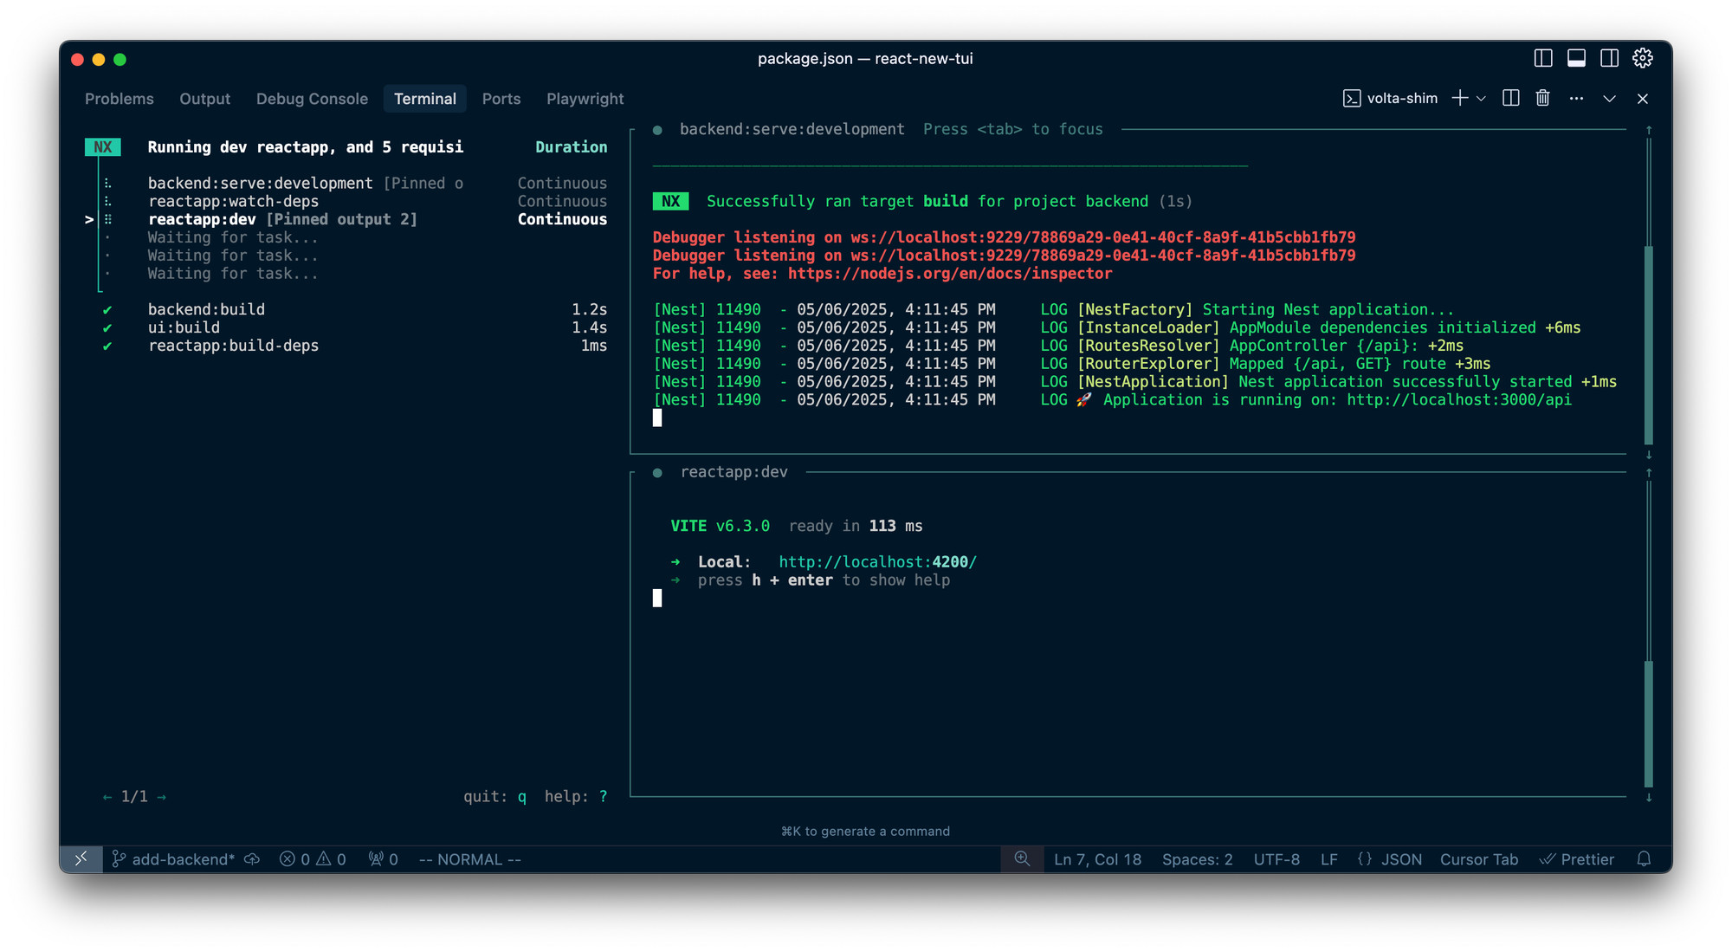Viewport: 1732px width, 952px height.
Task: Kill terminal with trash icon
Action: pos(1542,99)
